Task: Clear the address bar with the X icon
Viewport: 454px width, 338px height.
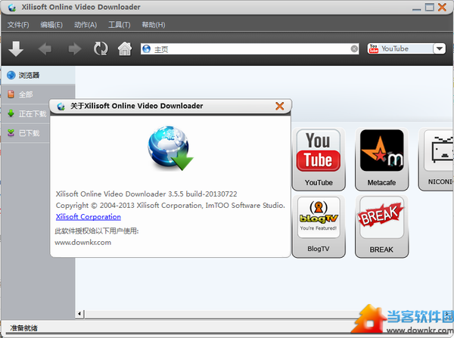Action: pos(354,48)
